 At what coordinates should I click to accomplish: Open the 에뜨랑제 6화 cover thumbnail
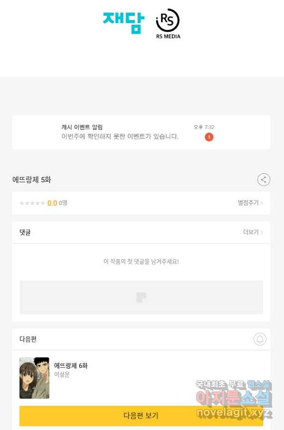(x=34, y=378)
